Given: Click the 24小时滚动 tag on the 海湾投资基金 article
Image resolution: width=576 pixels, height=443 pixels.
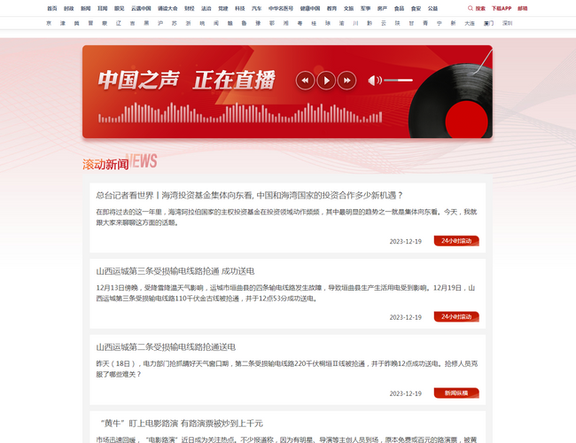Looking at the screenshot, I should 456,241.
